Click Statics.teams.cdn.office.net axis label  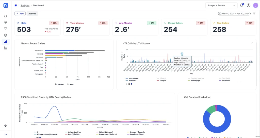tap(32, 61)
